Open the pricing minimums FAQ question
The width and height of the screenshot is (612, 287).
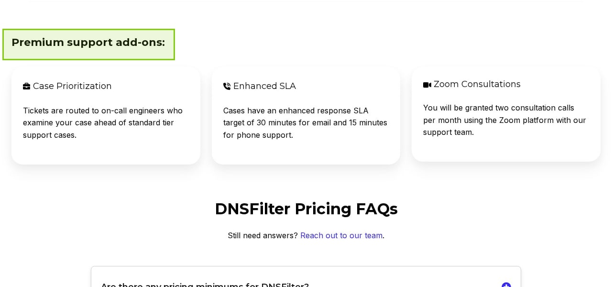point(205,285)
